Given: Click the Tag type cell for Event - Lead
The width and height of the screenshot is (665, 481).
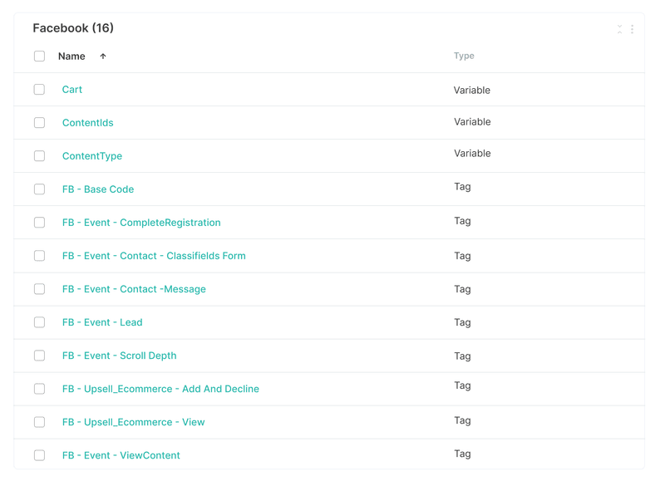Looking at the screenshot, I should (x=463, y=322).
